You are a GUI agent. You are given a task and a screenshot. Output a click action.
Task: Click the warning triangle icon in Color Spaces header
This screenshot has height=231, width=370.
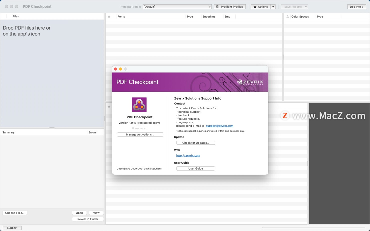[287, 16]
